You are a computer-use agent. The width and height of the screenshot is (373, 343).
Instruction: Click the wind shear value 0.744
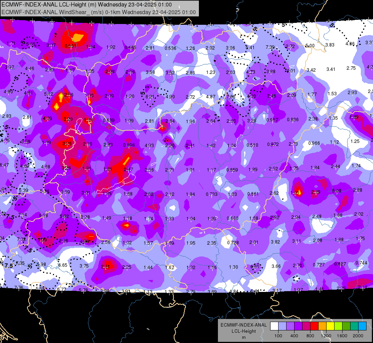pyautogui.click(x=361, y=263)
